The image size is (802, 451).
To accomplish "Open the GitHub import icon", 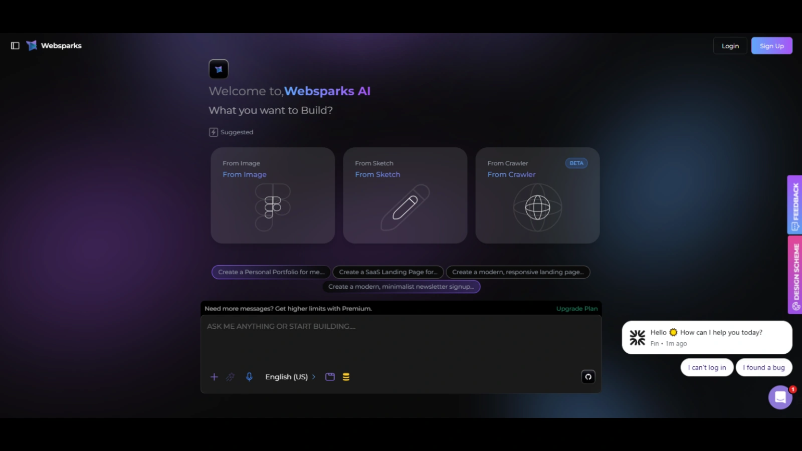I will [x=587, y=376].
